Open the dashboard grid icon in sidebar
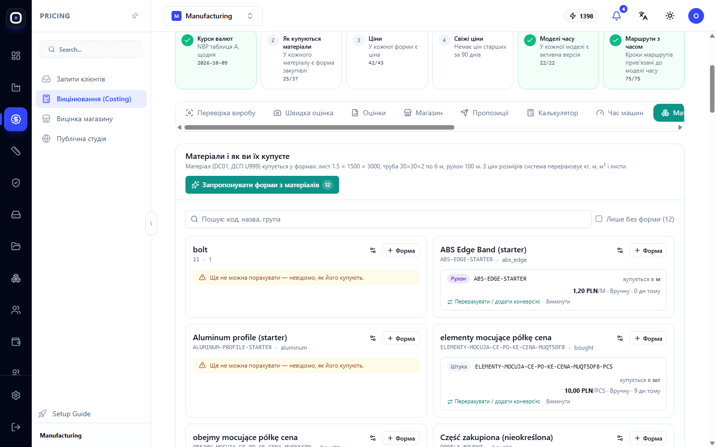The height and width of the screenshot is (447, 716). pyautogui.click(x=16, y=56)
